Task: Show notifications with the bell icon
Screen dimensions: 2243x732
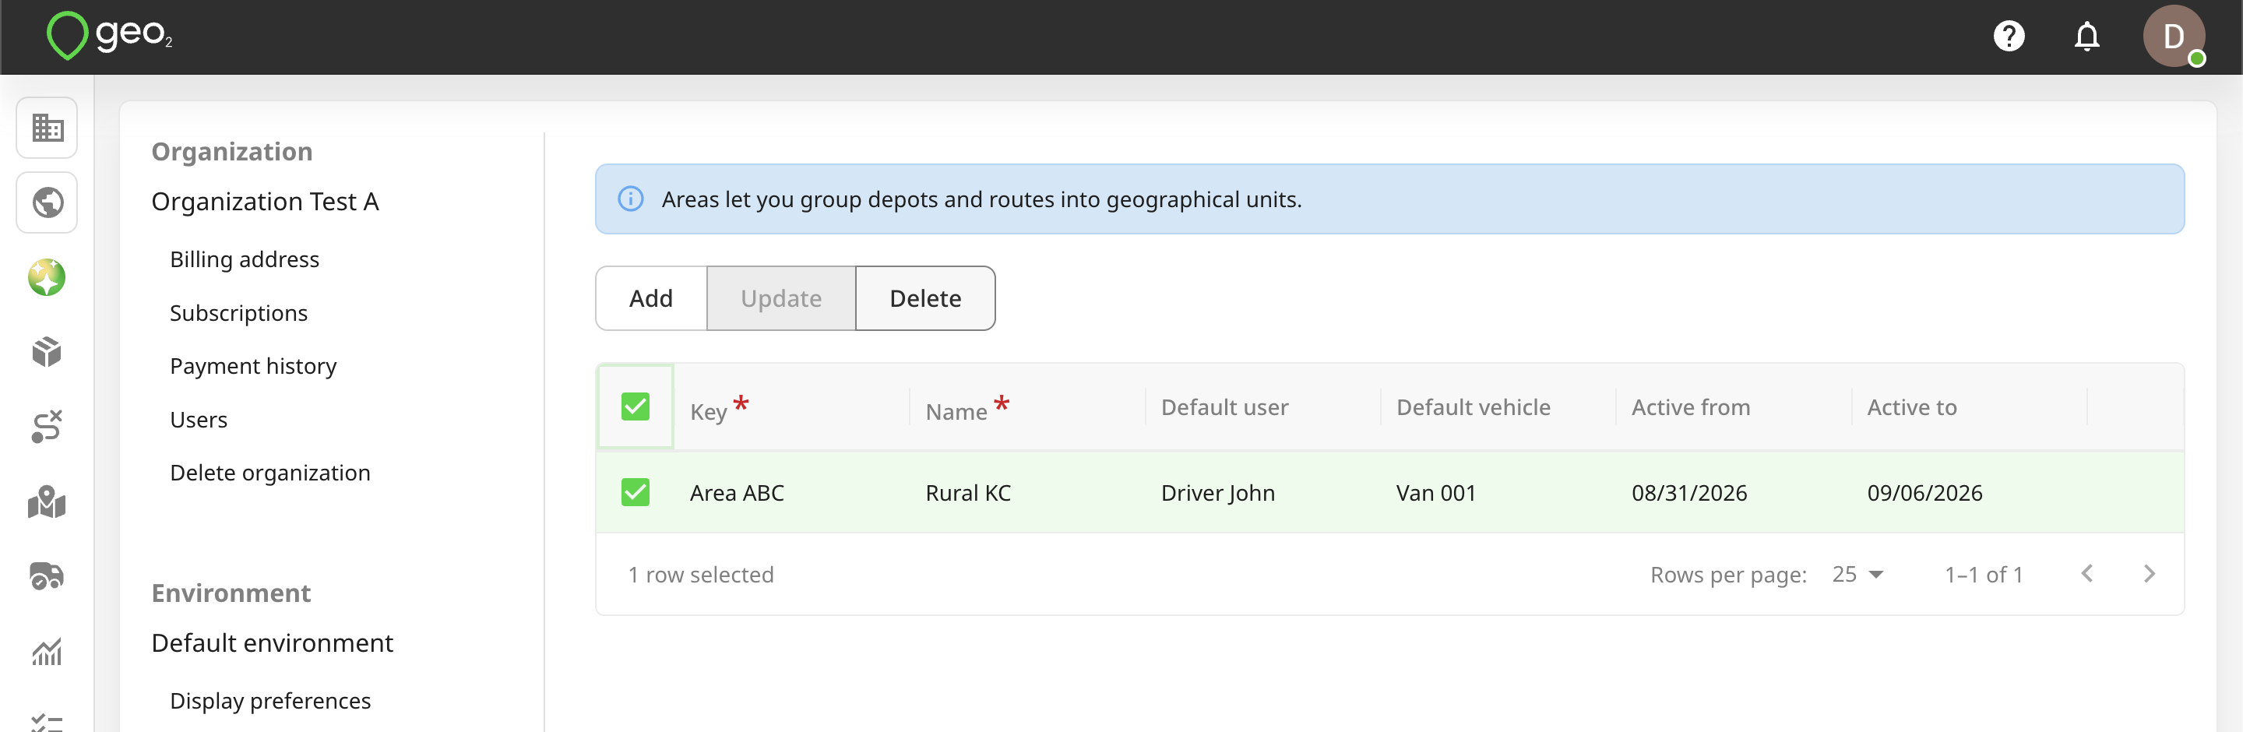Action: 2086,37
